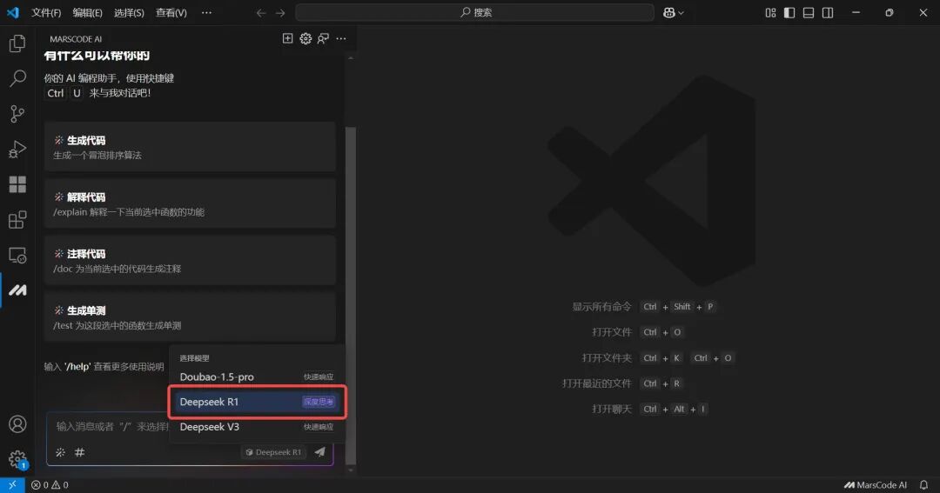Screen dimensions: 940x493
Task: Select the MarsCode AI activity bar icon
Action: click(x=17, y=290)
